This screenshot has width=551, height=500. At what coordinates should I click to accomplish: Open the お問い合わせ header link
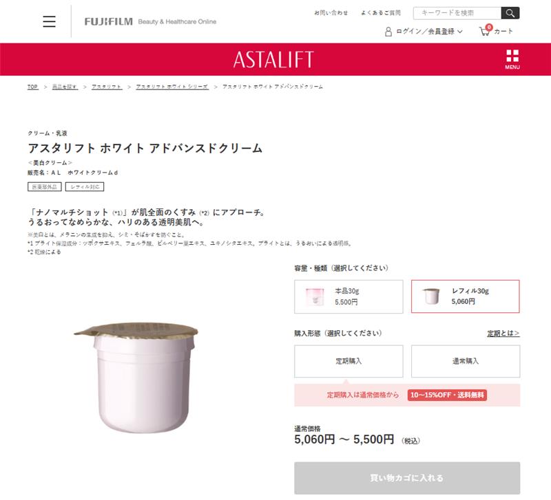click(x=331, y=13)
